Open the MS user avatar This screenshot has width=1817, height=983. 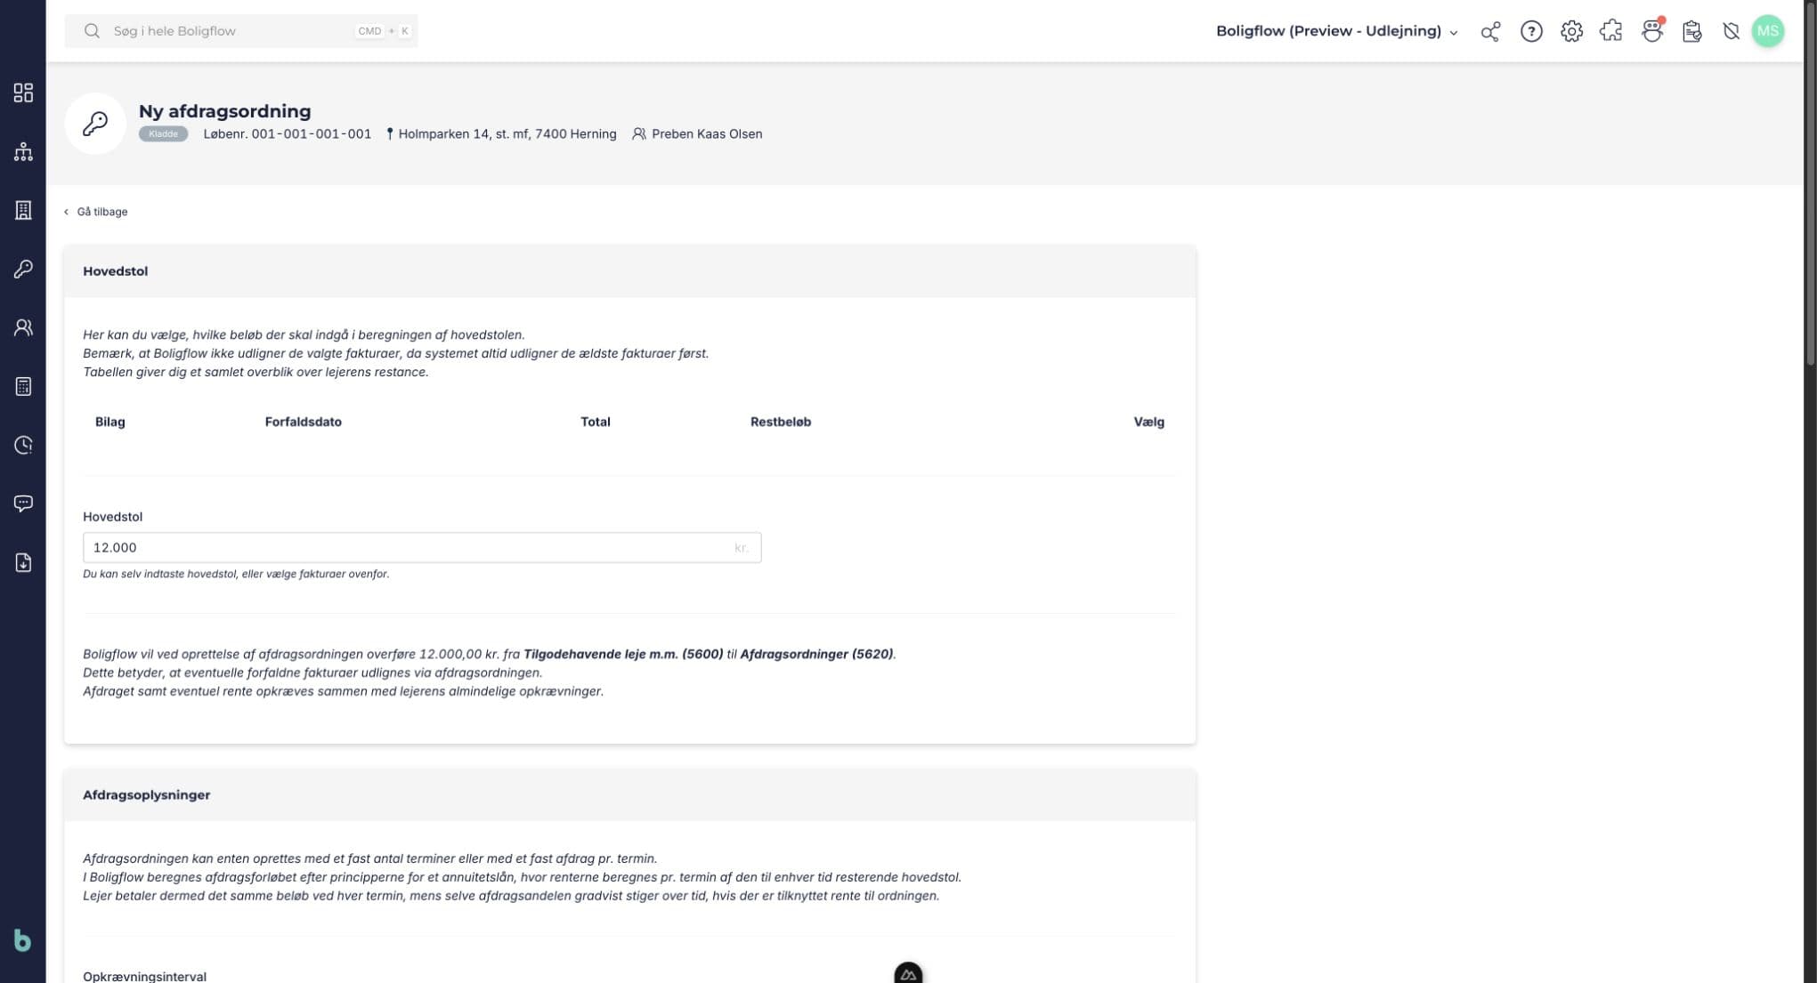pos(1768,31)
